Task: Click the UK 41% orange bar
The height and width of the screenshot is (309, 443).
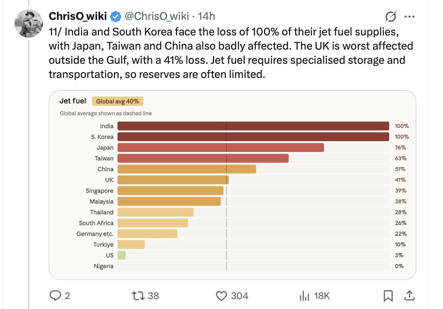Action: (x=173, y=180)
